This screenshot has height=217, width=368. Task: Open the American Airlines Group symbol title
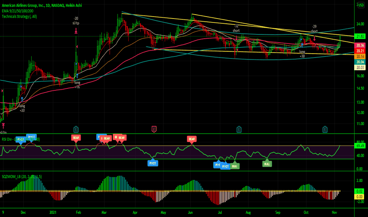tap(42, 5)
